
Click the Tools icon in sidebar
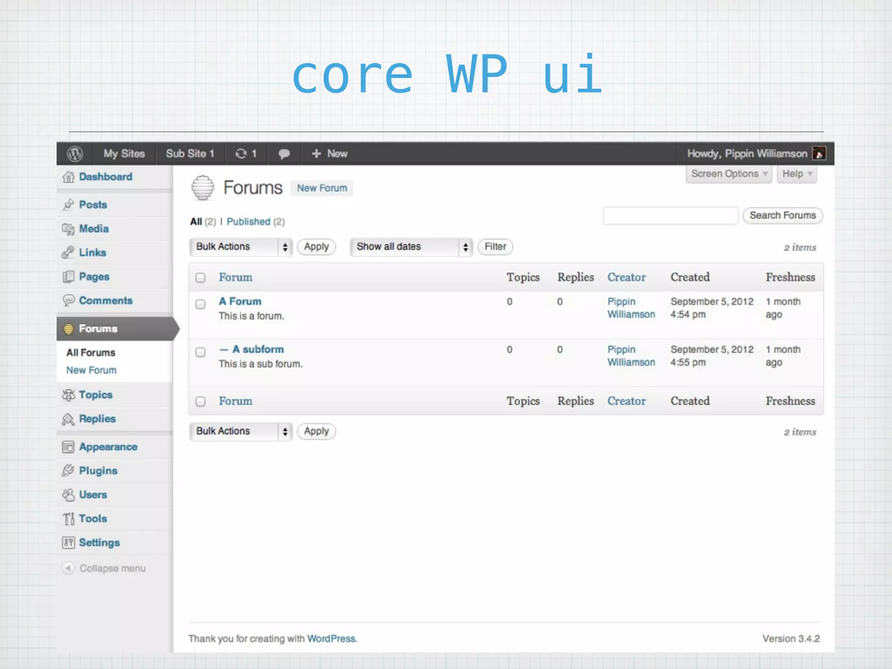click(x=68, y=519)
